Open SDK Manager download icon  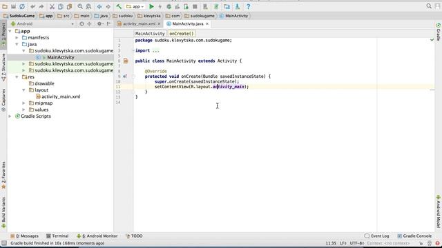point(237,6)
